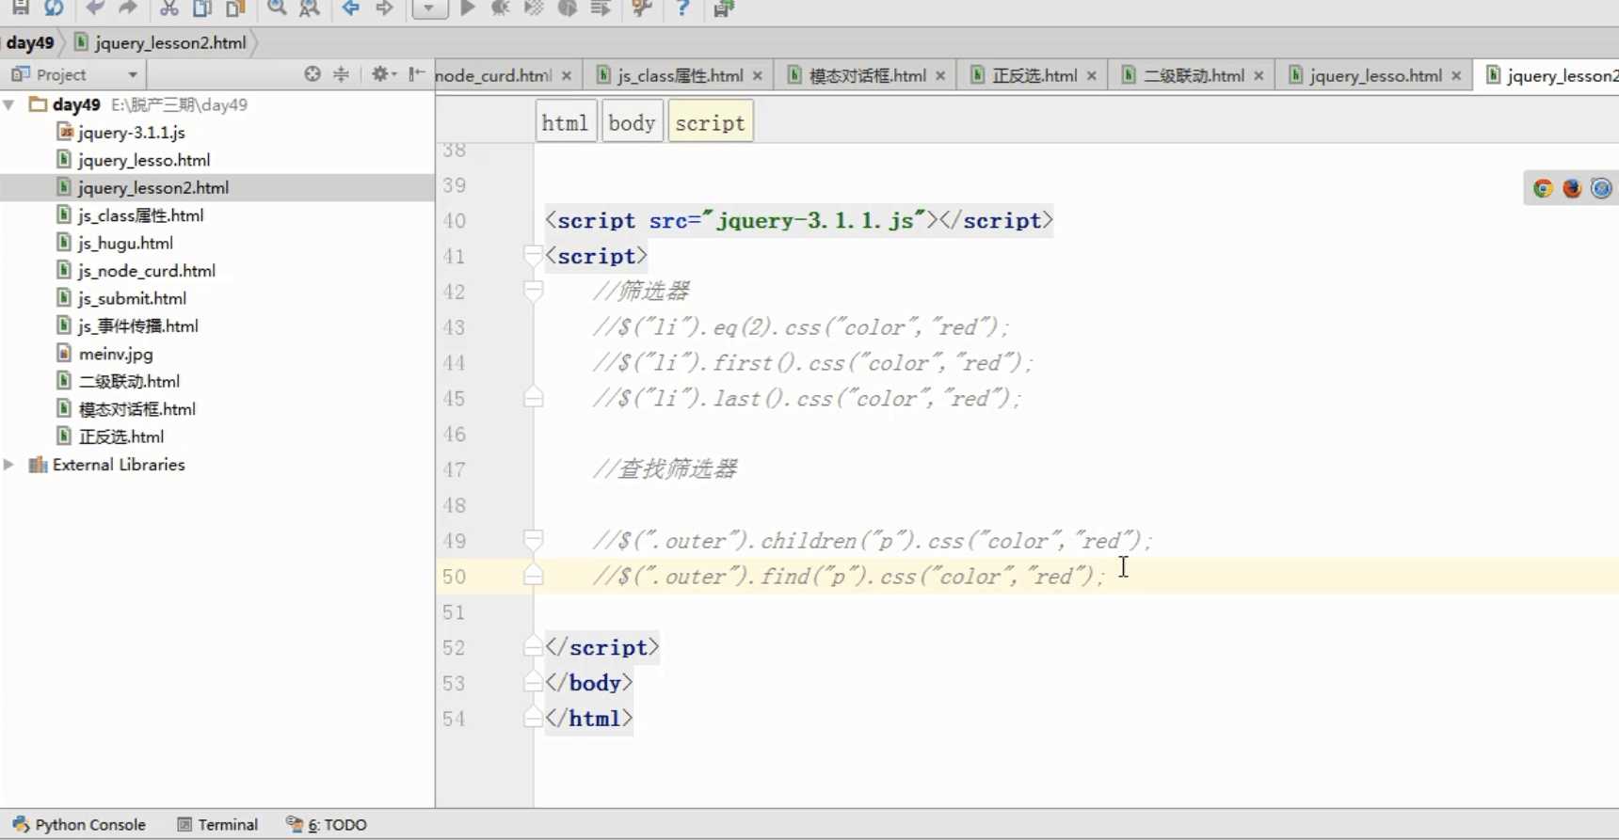Select 二级联动.html in project tree
1619x840 pixels.
pos(118,381)
